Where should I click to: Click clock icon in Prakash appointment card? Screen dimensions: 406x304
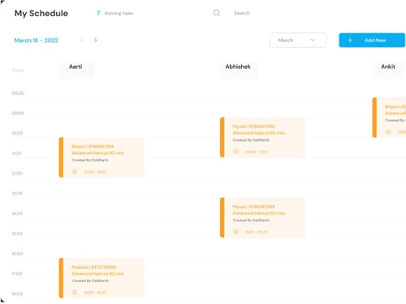pyautogui.click(x=75, y=293)
